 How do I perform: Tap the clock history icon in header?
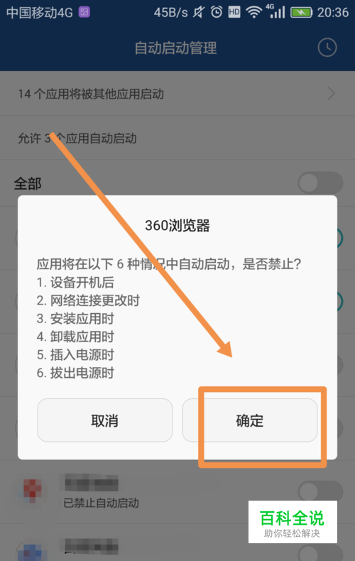pyautogui.click(x=327, y=48)
